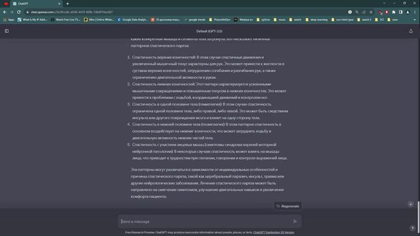The image size is (420, 236).
Task: Go back to previous page
Action: pyautogui.click(x=5, y=12)
